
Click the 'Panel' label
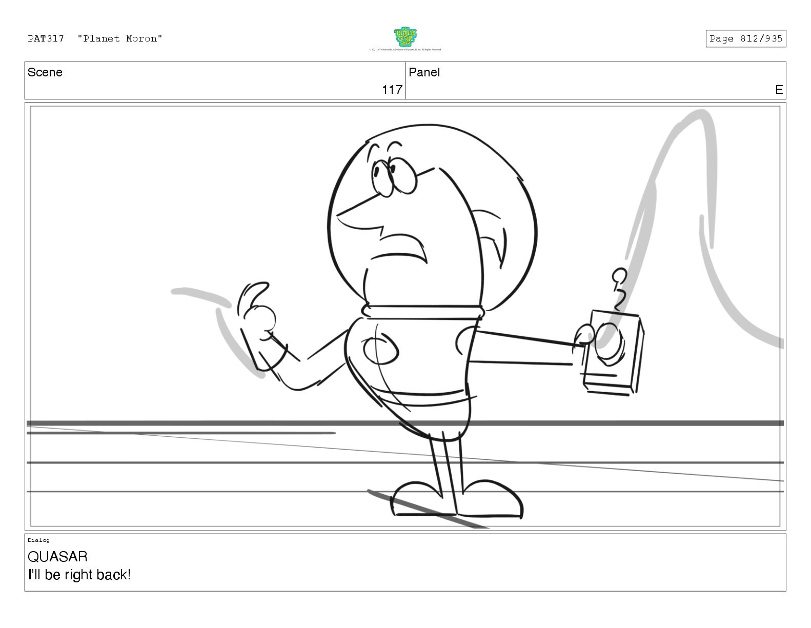[x=424, y=72]
